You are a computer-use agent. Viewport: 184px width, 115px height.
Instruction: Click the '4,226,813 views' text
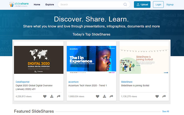pyautogui.click(x=24, y=96)
